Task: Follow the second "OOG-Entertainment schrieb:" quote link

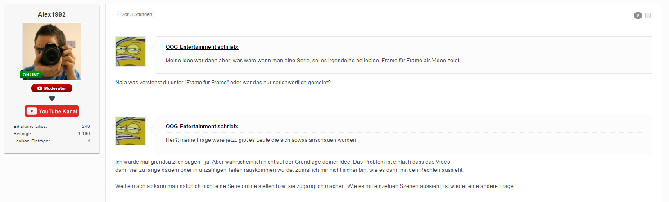Action: pyautogui.click(x=202, y=127)
